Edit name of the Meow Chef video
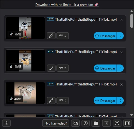This screenshot has width=134, height=129. click(51, 101)
